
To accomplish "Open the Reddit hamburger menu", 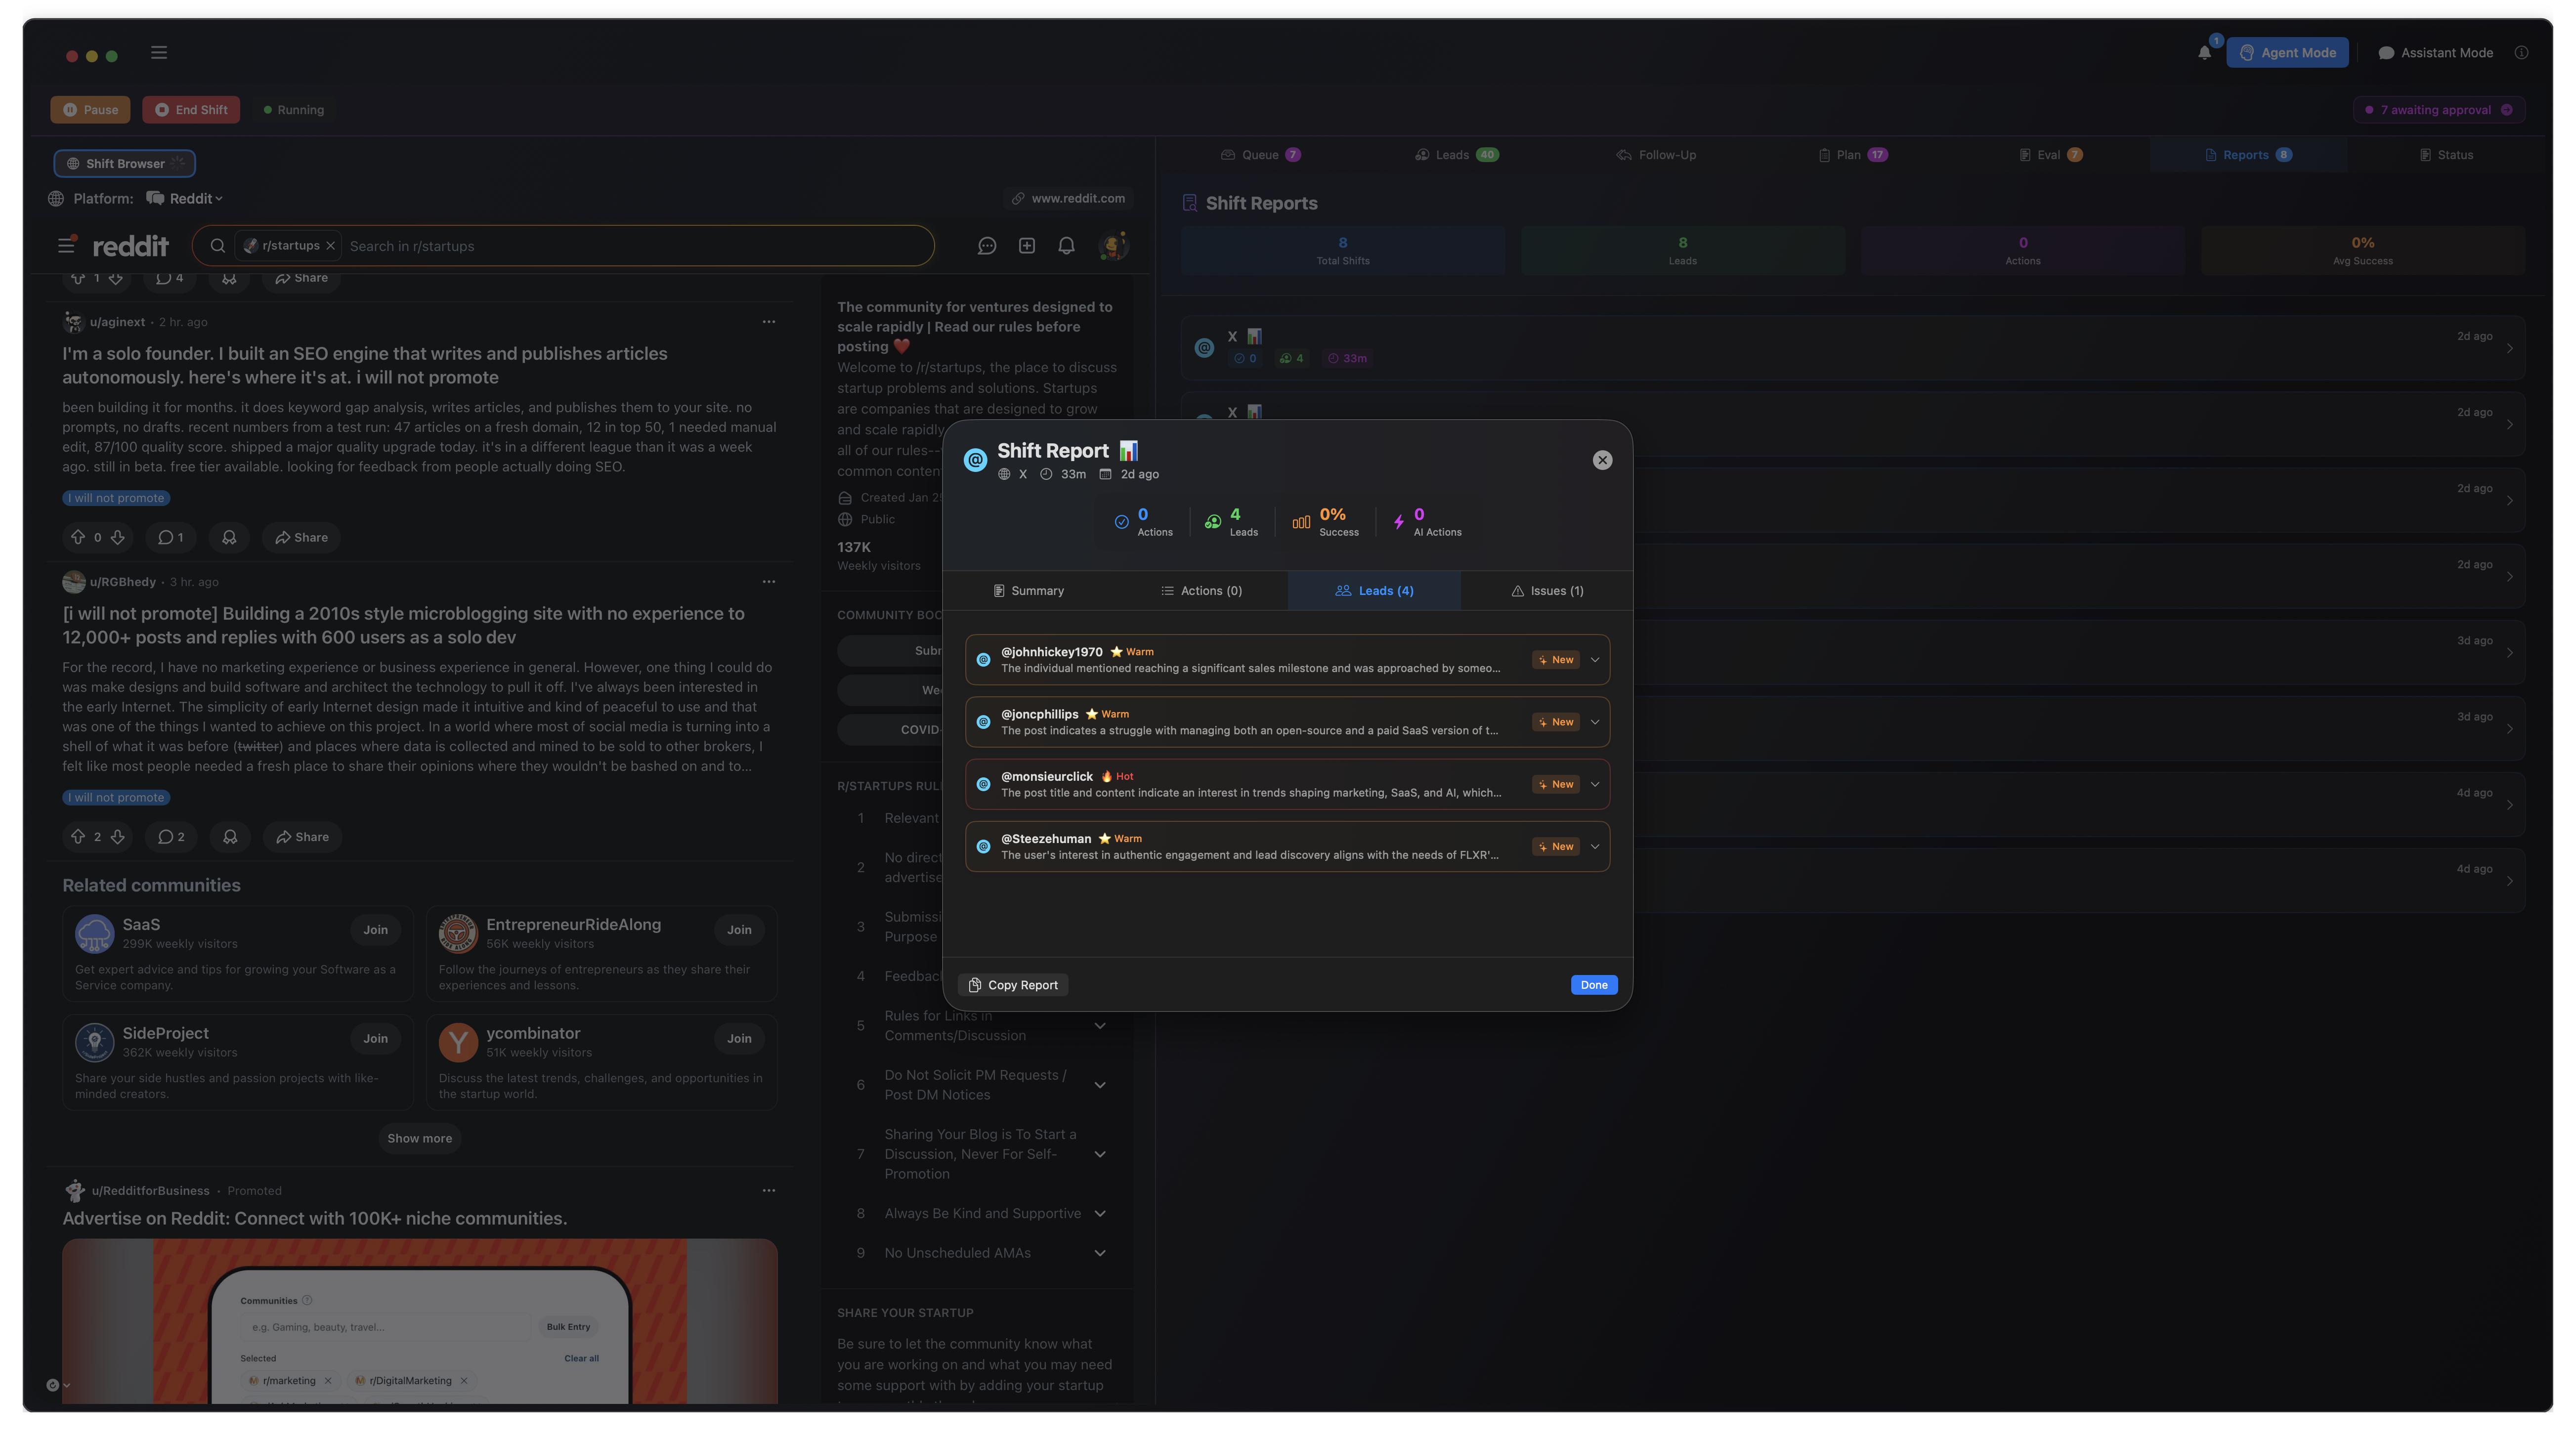I will click(66, 246).
